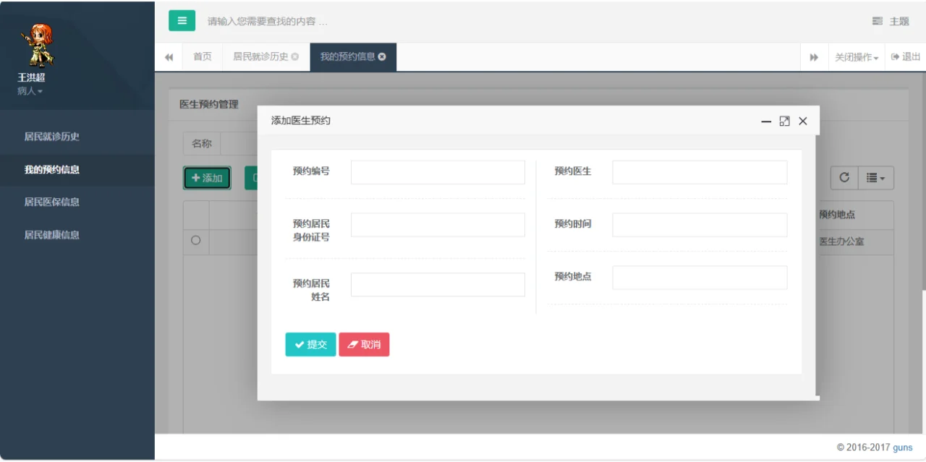926x462 pixels.
Task: Minimize the 添加医生预约 dialog
Action: [x=766, y=121]
